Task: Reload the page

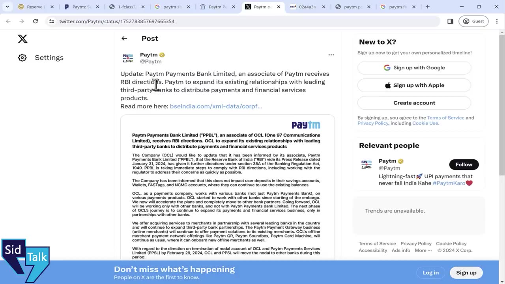Action: 36,21
